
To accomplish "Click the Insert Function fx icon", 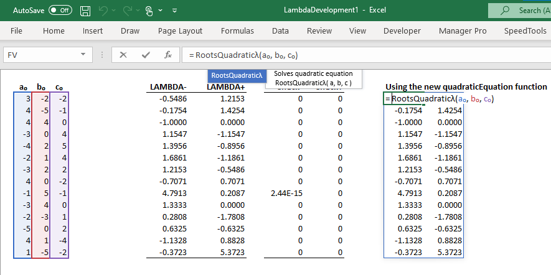I will (168, 55).
